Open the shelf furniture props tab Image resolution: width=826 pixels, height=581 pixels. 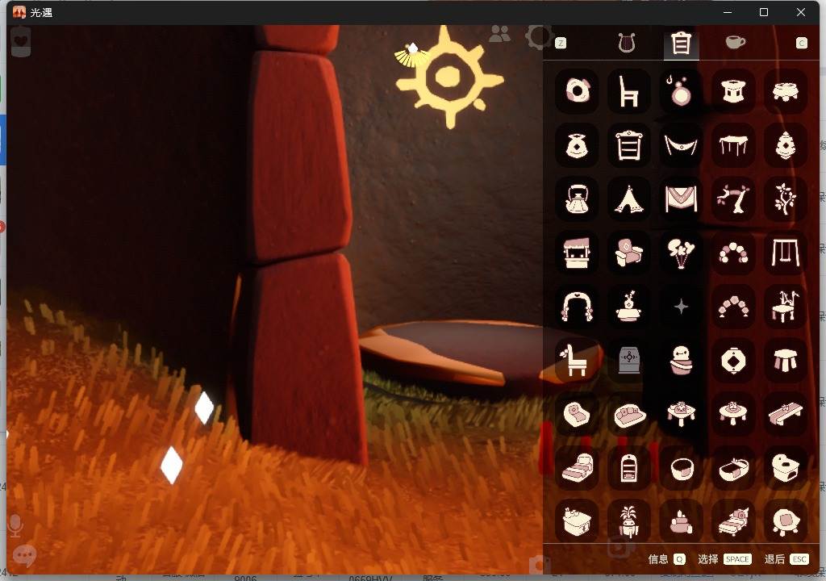pos(681,43)
